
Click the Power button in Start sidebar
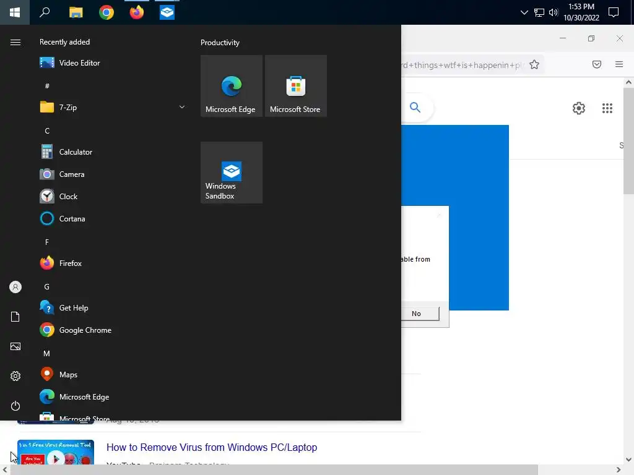pos(15,406)
